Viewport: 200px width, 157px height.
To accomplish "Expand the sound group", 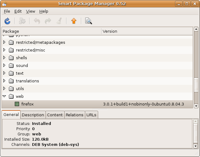I will tap(4, 65).
